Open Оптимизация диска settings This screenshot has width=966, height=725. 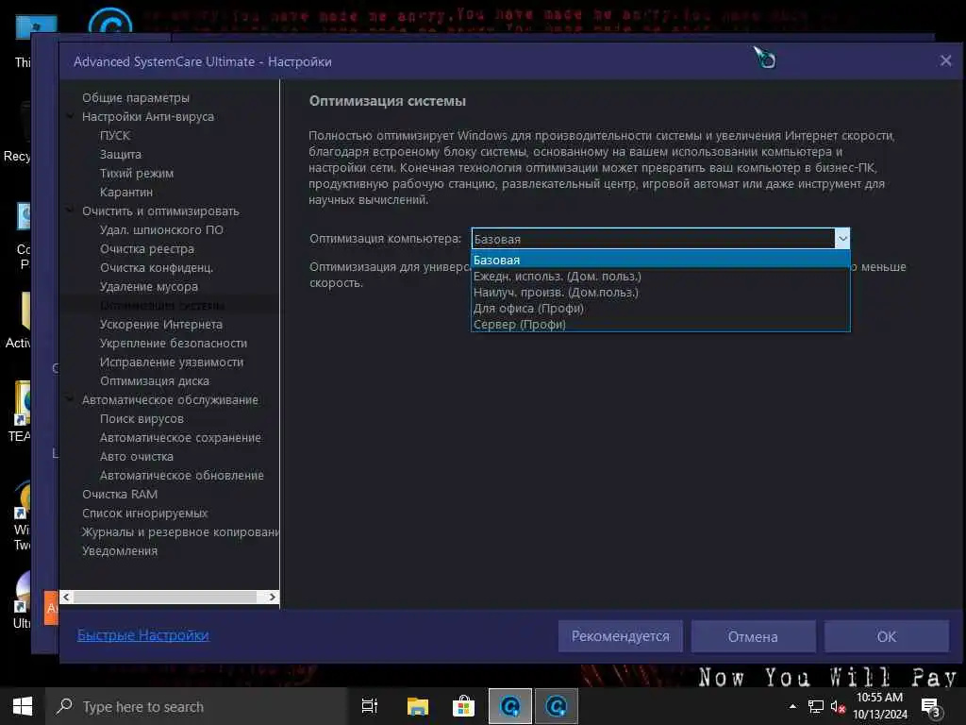coord(154,381)
